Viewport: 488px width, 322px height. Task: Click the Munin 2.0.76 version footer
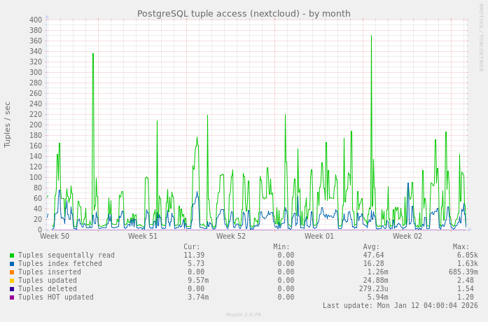coord(244,315)
